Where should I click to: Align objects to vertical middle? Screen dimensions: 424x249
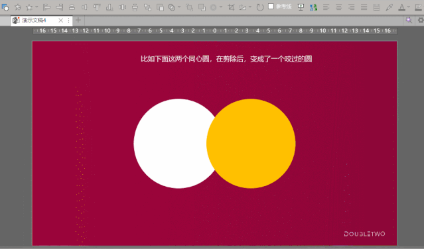(85, 7)
